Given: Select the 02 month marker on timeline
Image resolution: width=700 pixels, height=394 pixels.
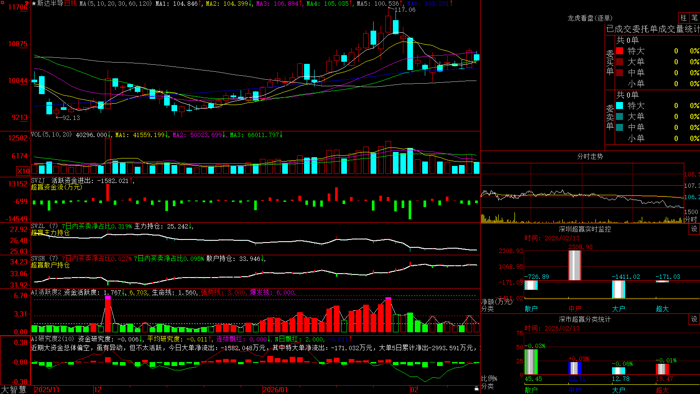Looking at the screenshot, I should [414, 390].
